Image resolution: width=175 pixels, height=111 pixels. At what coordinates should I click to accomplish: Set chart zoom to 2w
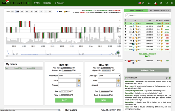[36, 11]
